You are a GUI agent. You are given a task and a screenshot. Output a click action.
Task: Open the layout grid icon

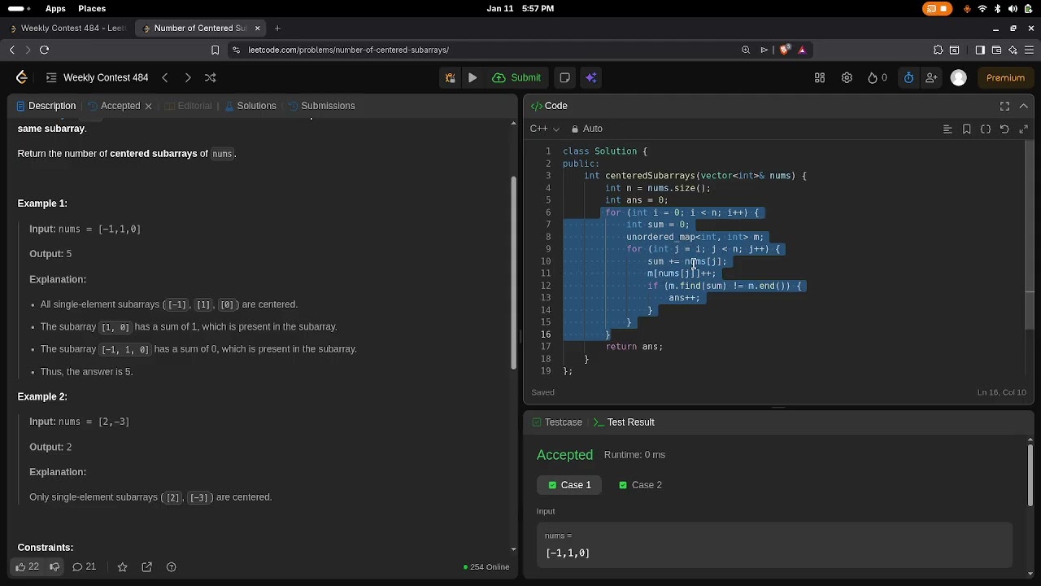point(820,78)
